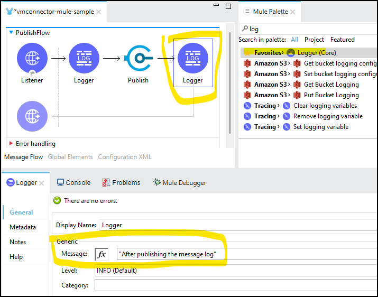Close the Logger properties tab
Viewport: 378px width, 297px height.
tap(41, 183)
